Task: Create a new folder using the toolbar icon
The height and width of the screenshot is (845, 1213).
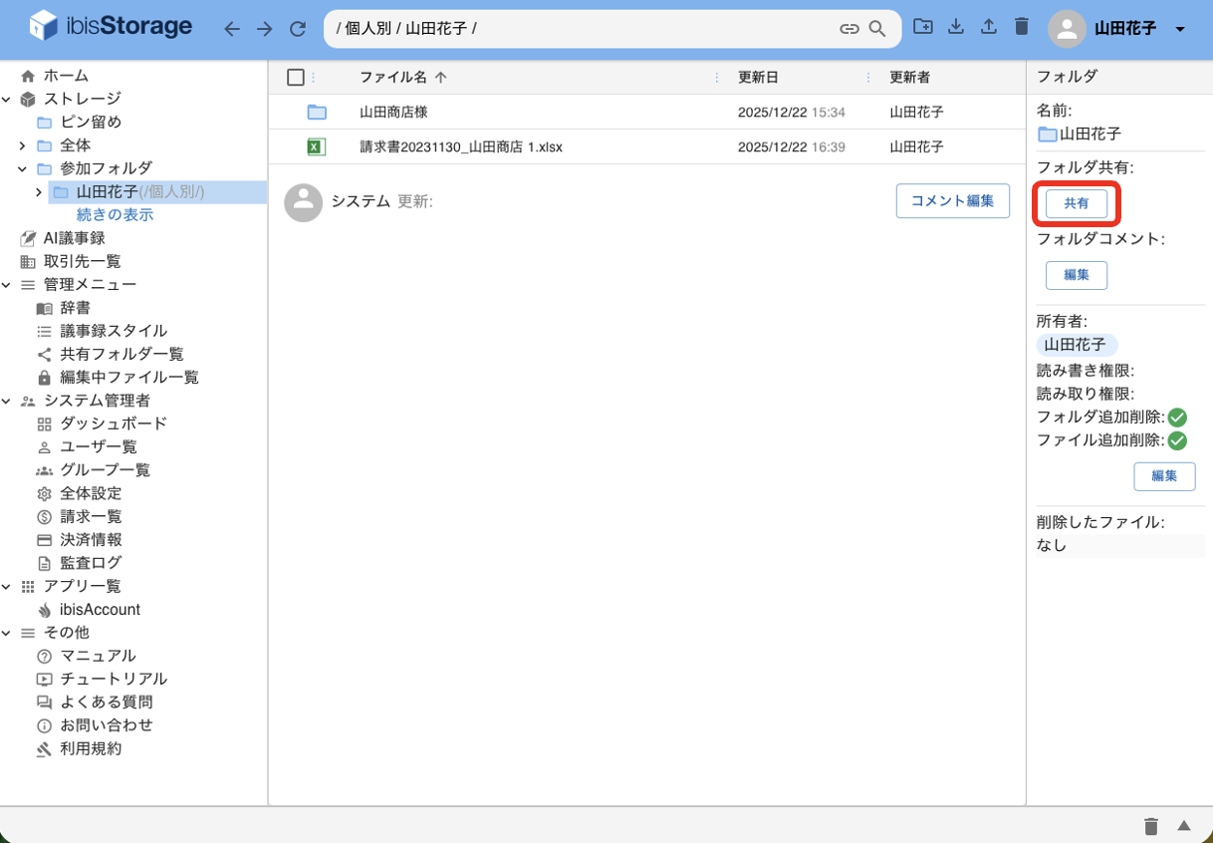Action: (922, 26)
